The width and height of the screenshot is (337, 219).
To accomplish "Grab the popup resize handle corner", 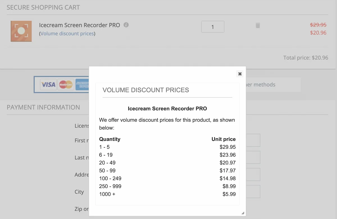I will click(243, 213).
